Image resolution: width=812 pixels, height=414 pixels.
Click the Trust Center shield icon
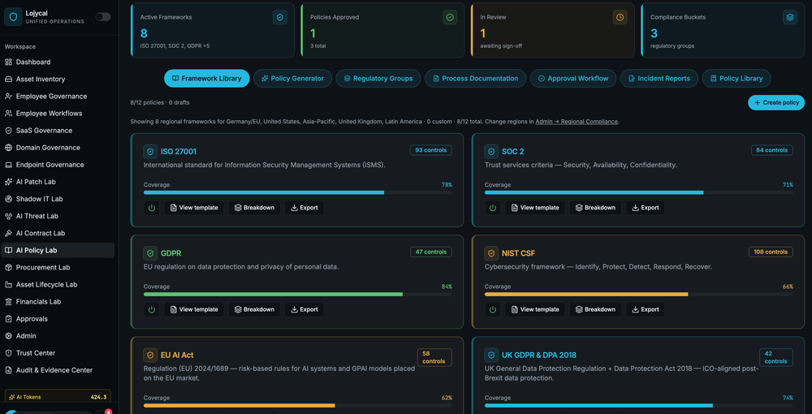click(8, 352)
